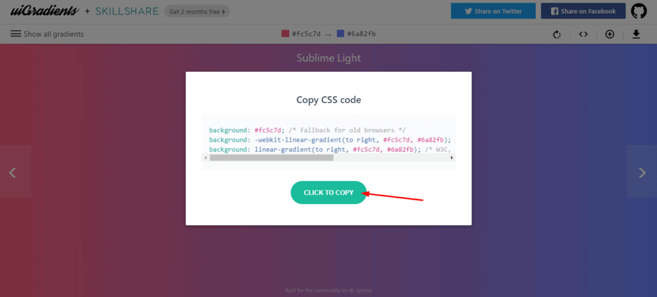Open the hamburger menu icon
Screen dimensions: 657x297
coord(16,34)
